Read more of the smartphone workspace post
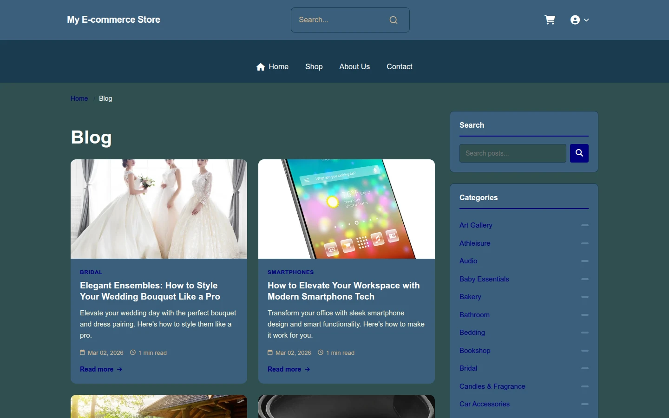Image resolution: width=669 pixels, height=418 pixels. [289, 369]
